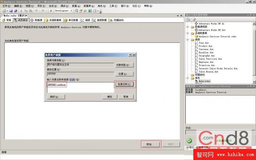Click the second Solution Explorer toolbar icon

click(194, 19)
